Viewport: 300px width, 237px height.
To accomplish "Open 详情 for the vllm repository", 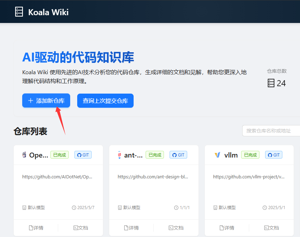I will (227, 228).
